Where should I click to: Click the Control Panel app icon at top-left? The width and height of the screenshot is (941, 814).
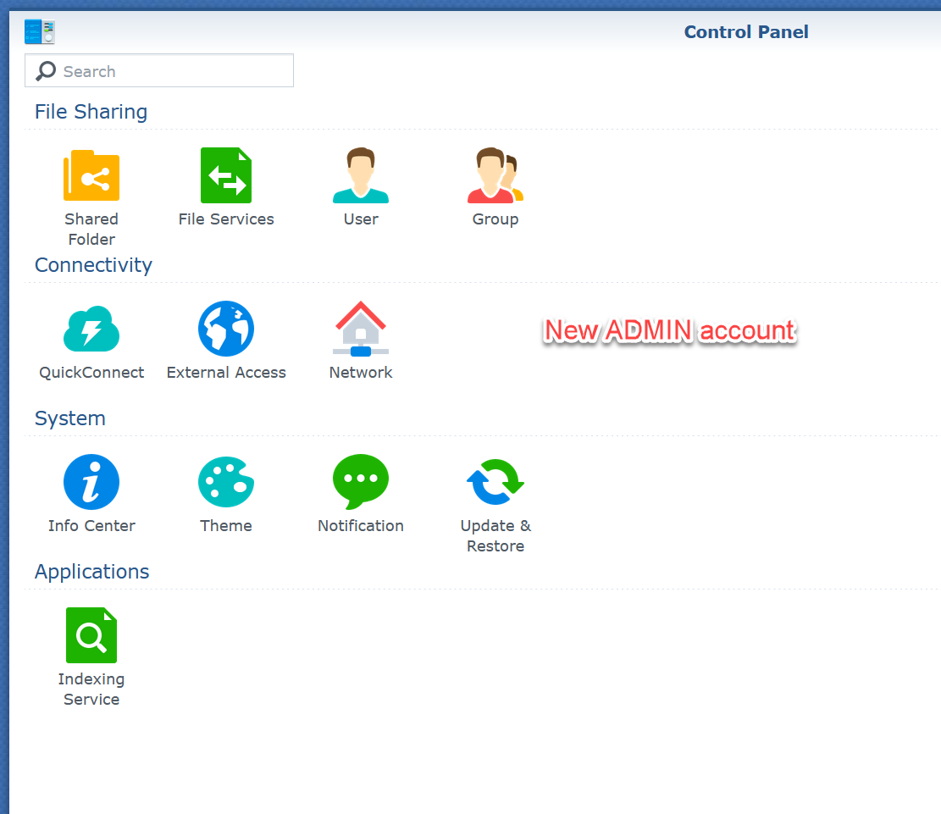click(40, 32)
